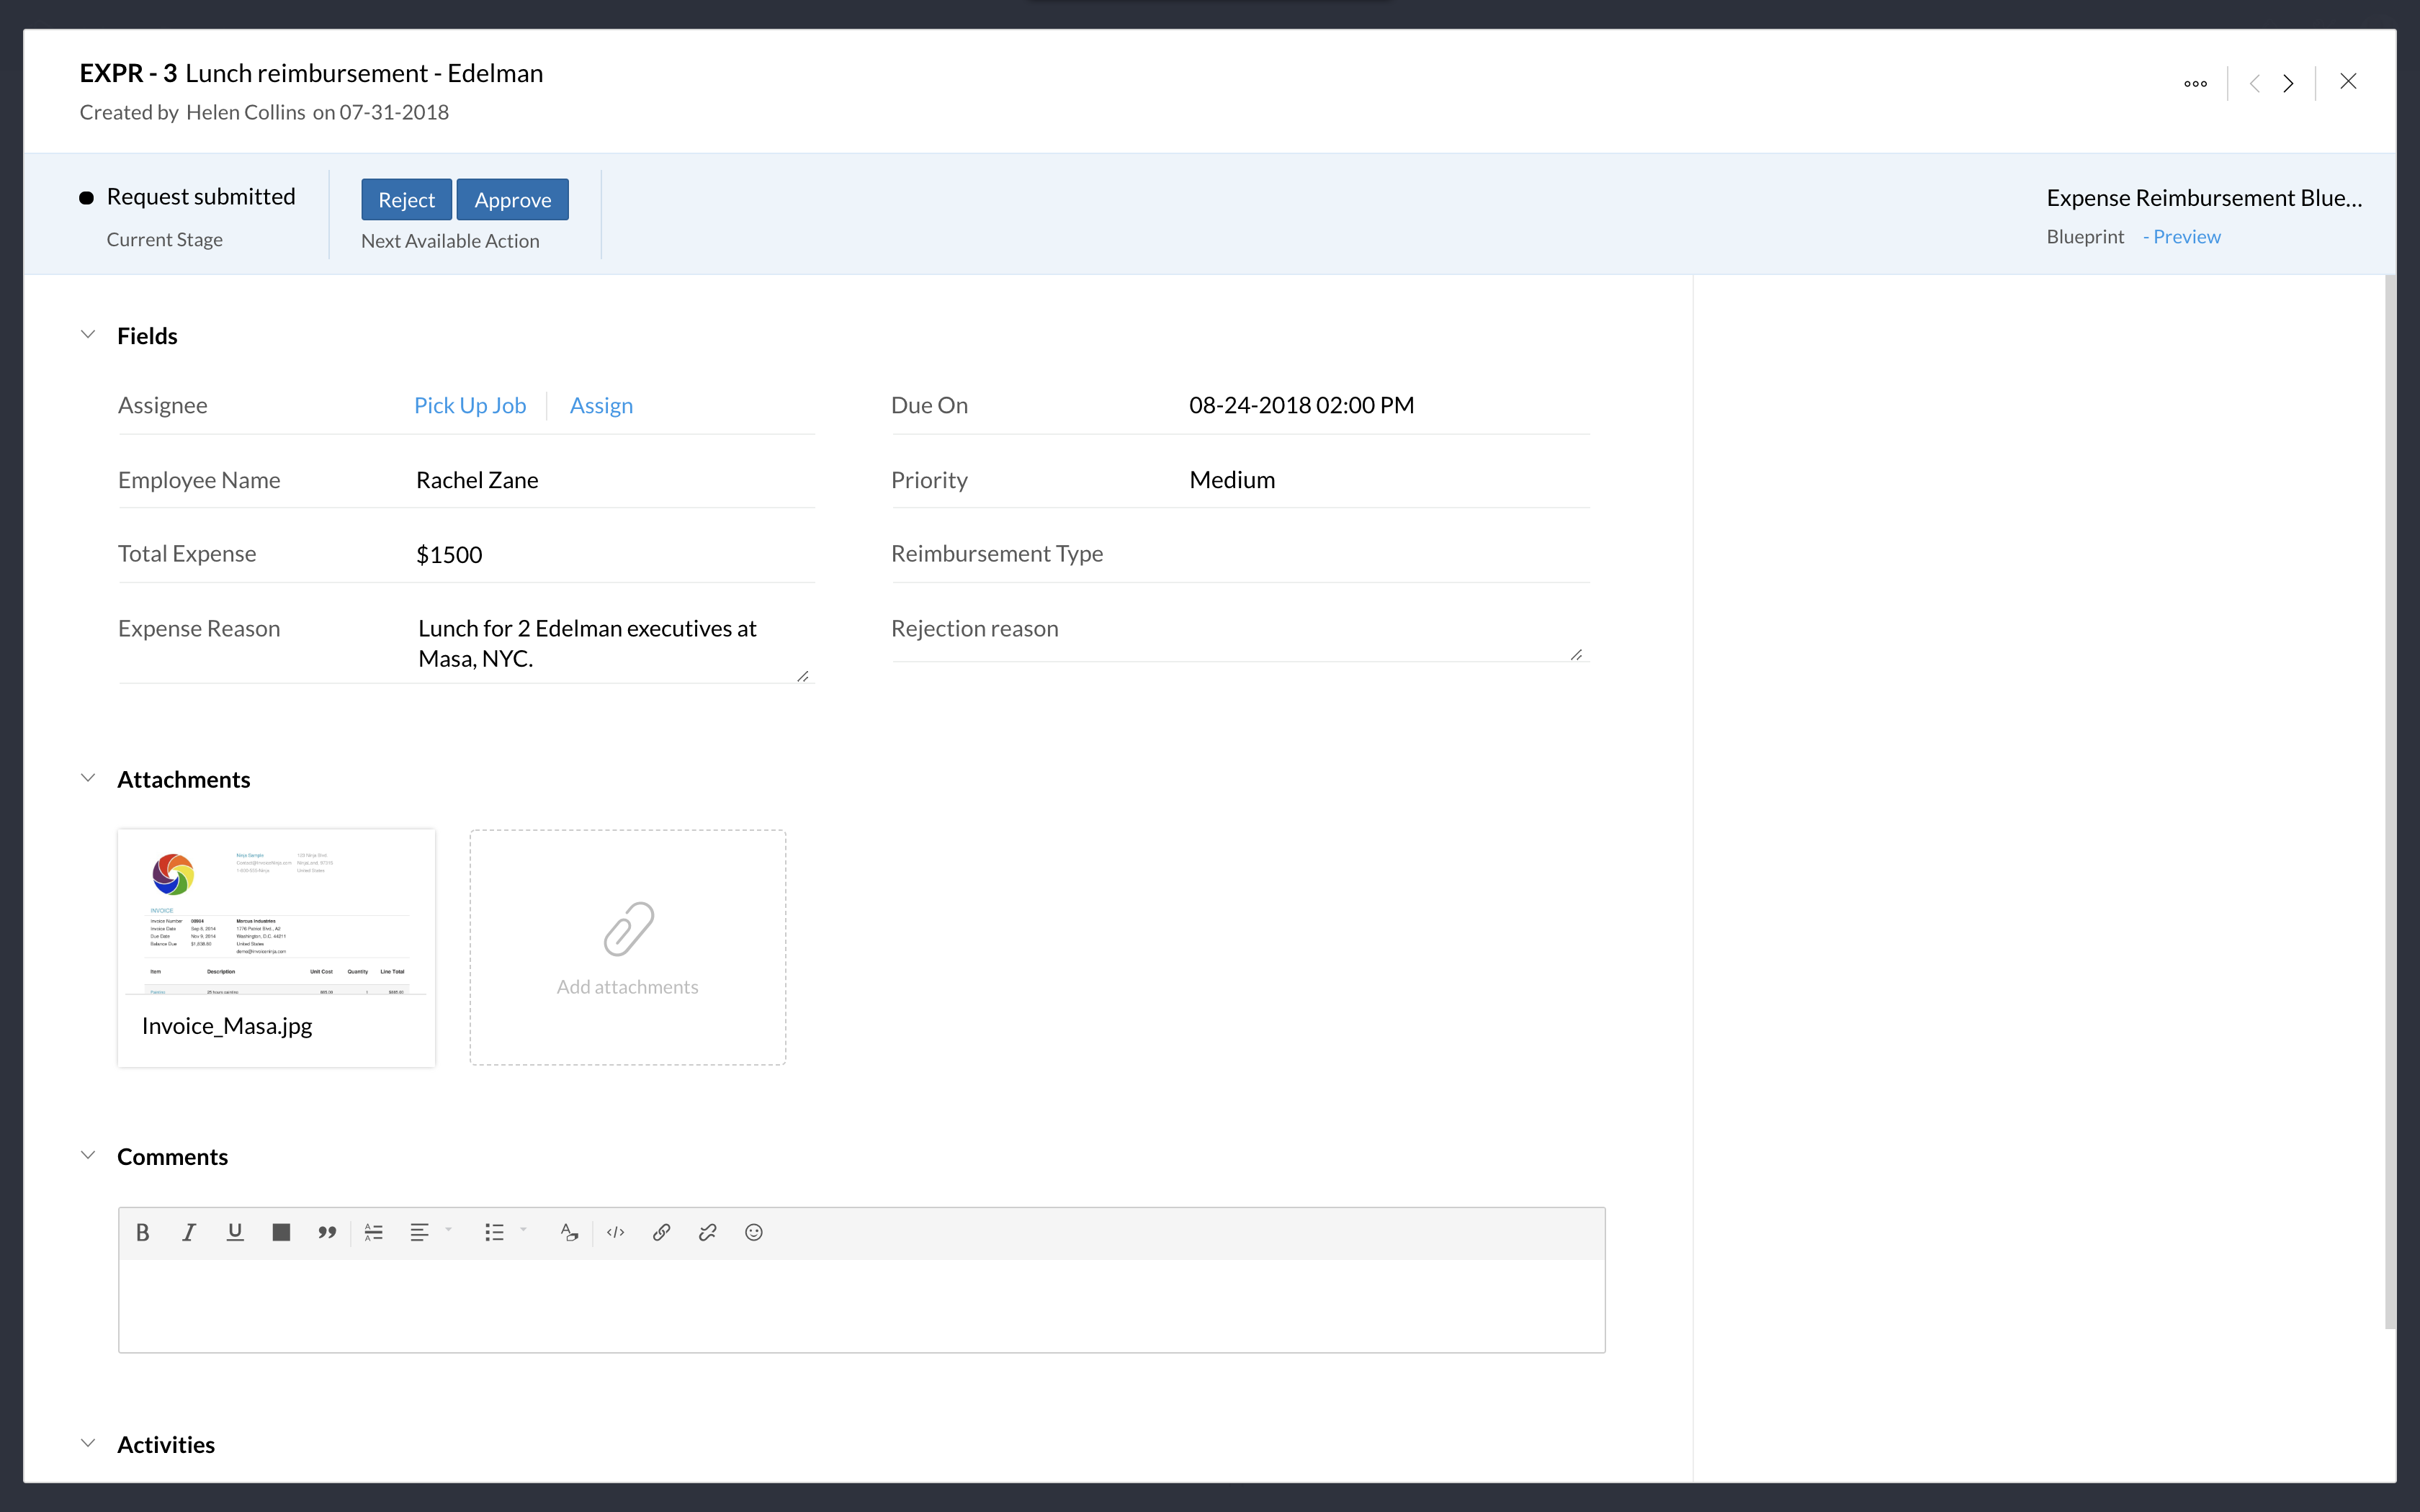Open the emoji smiley picker

754,1232
